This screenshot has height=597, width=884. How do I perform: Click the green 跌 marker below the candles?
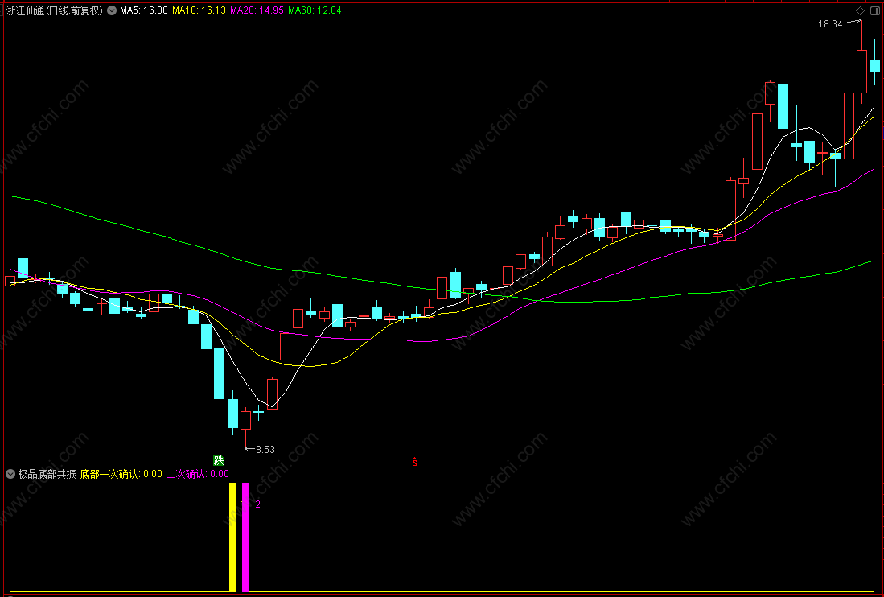tap(219, 460)
